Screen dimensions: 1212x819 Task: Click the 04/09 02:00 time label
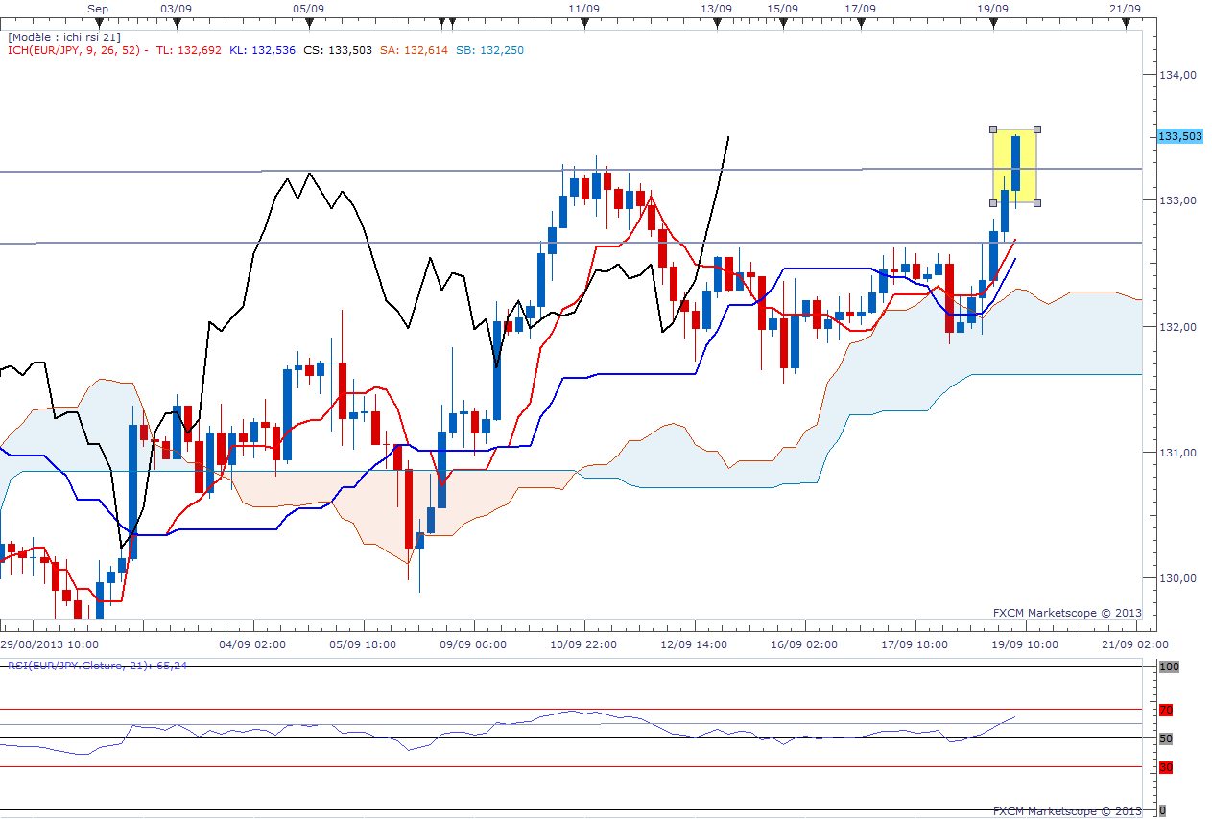251,643
